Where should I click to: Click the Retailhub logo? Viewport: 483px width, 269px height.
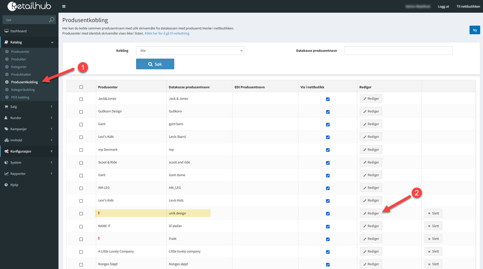[x=29, y=6]
